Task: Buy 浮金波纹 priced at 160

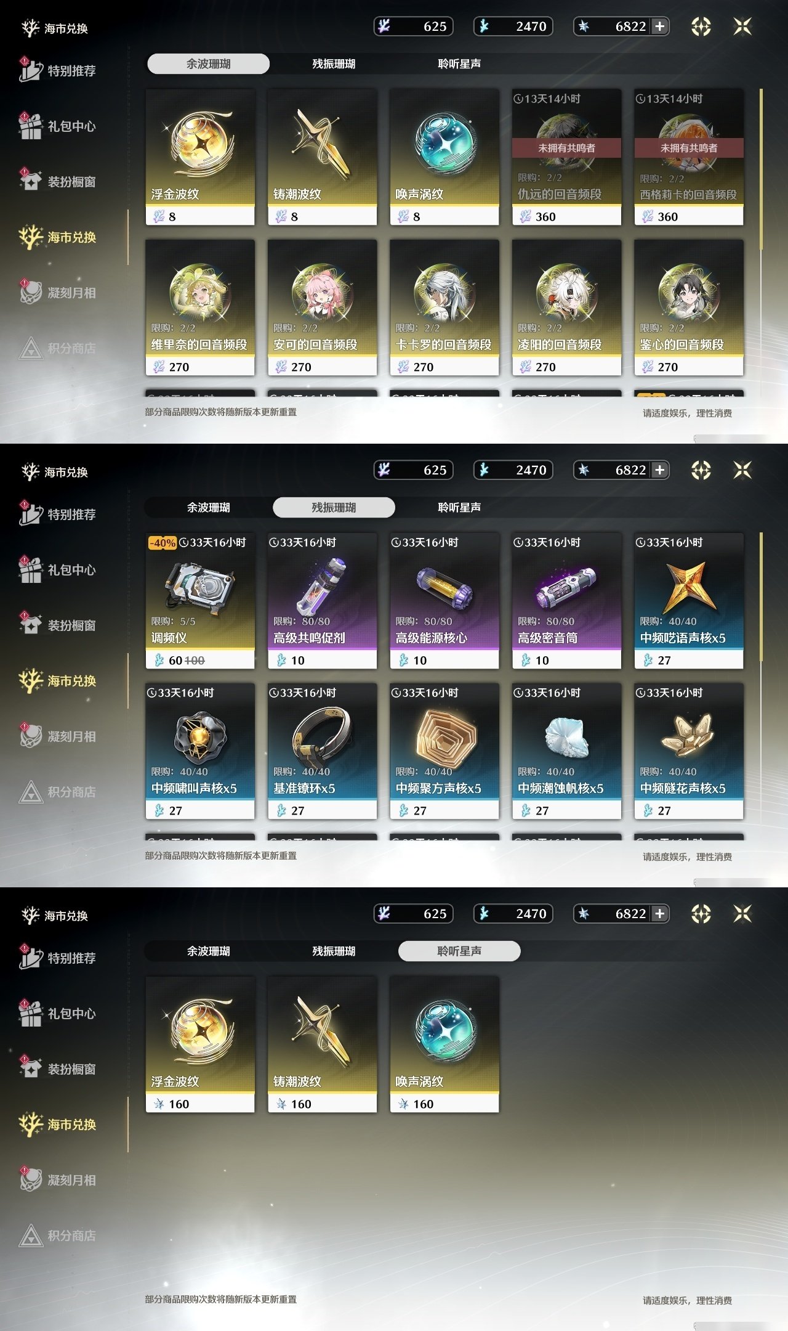Action: click(x=200, y=1044)
